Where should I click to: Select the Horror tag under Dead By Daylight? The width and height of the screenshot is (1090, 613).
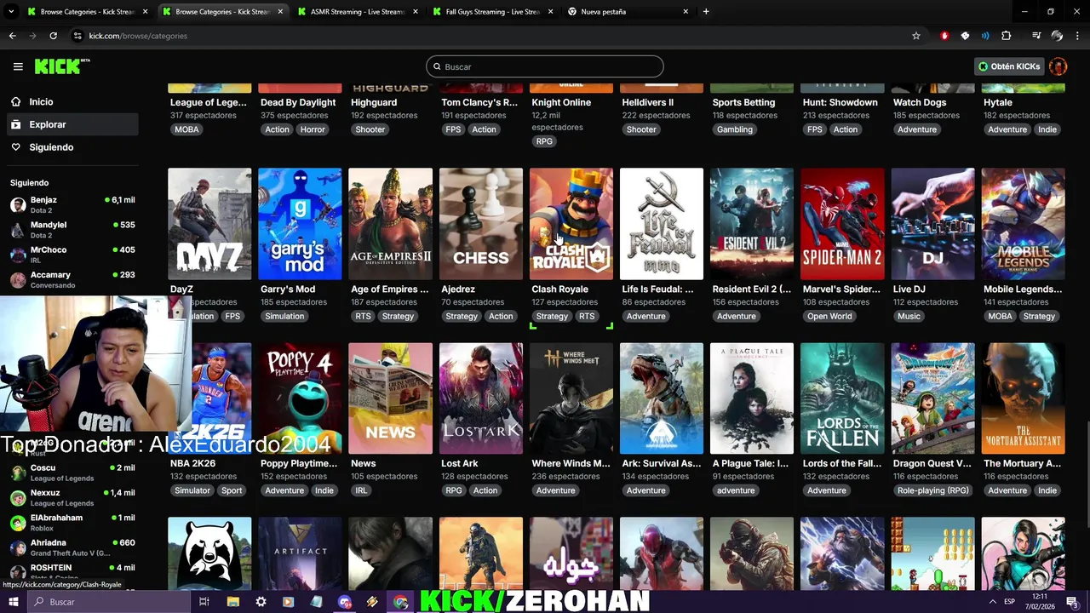tap(313, 129)
